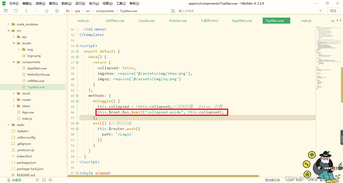Click 未登录 login status link
This screenshot has width=343, height=183.
click(17, 180)
